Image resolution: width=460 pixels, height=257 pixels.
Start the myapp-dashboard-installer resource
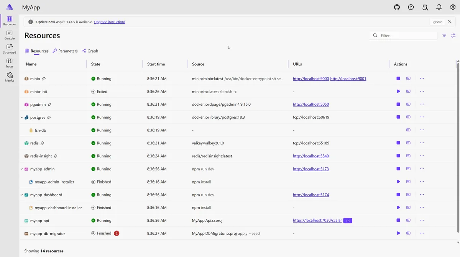[398, 208]
